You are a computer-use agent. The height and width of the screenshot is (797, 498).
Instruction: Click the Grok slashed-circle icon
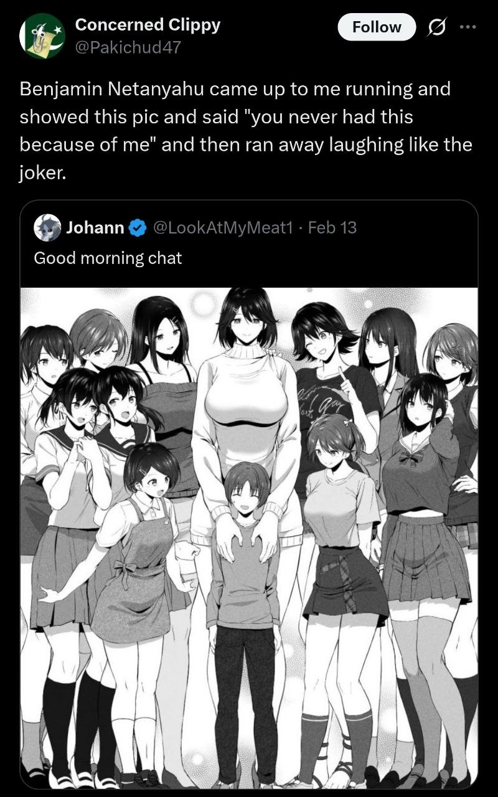click(x=436, y=27)
